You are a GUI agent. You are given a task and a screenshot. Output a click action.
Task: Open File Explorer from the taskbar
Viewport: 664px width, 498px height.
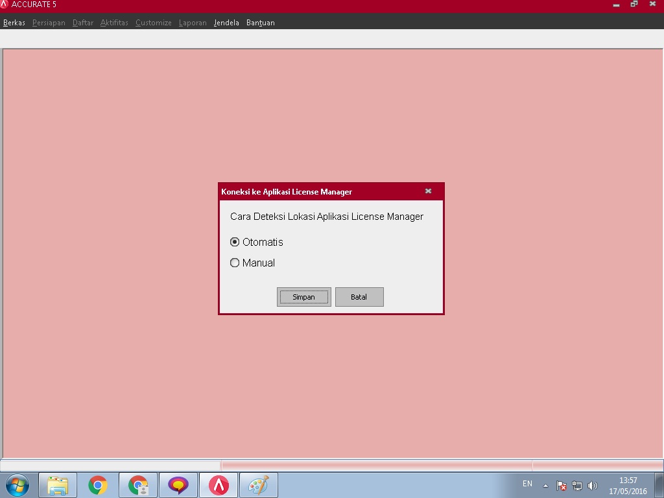[58, 485]
